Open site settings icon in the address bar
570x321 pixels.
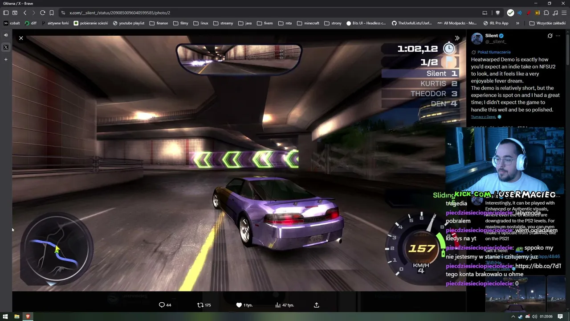pos(63,13)
